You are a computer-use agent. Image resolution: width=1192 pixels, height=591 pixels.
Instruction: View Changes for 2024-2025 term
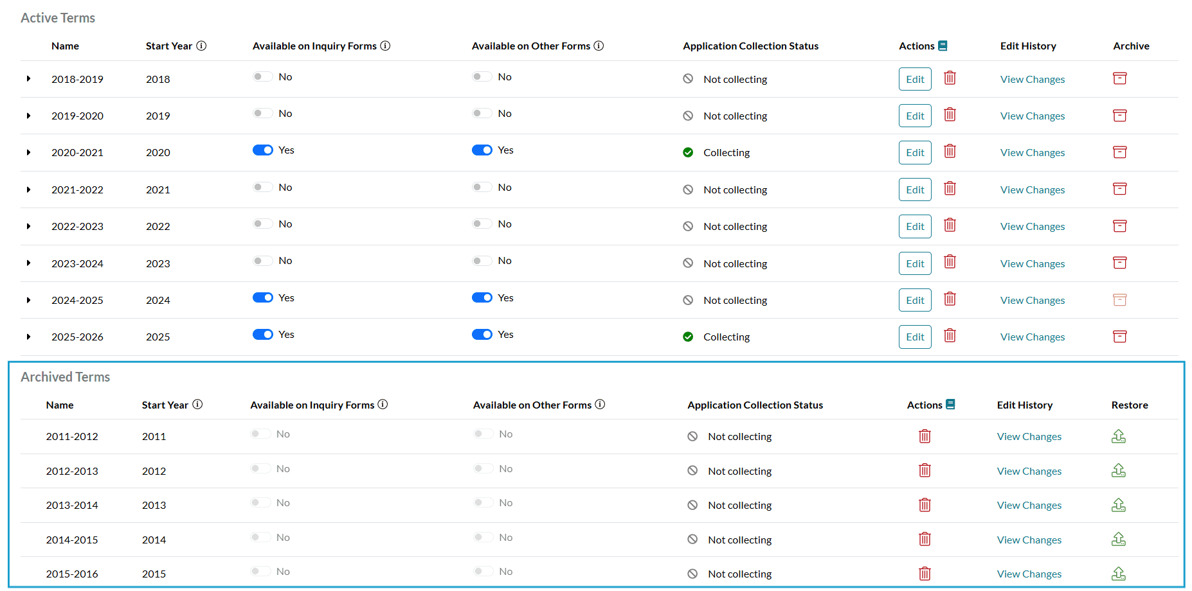click(x=1033, y=300)
